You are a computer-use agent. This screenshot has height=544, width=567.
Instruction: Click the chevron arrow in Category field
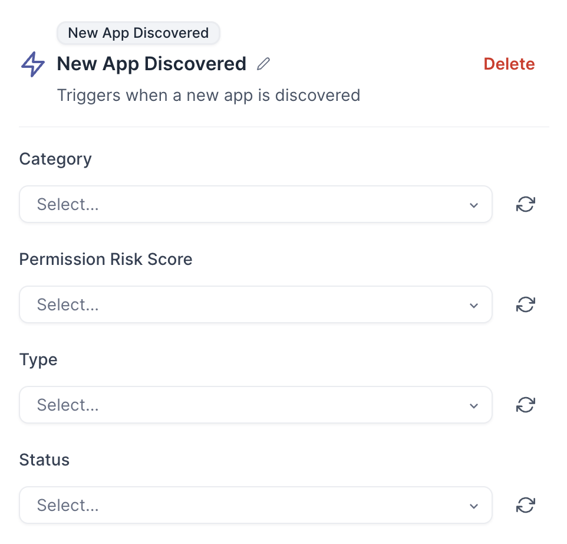coord(473,205)
